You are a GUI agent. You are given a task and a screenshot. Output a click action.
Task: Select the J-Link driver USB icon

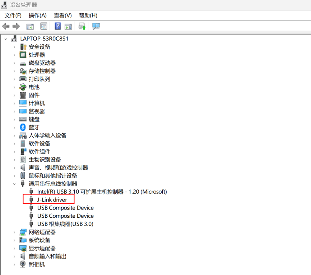click(x=31, y=200)
